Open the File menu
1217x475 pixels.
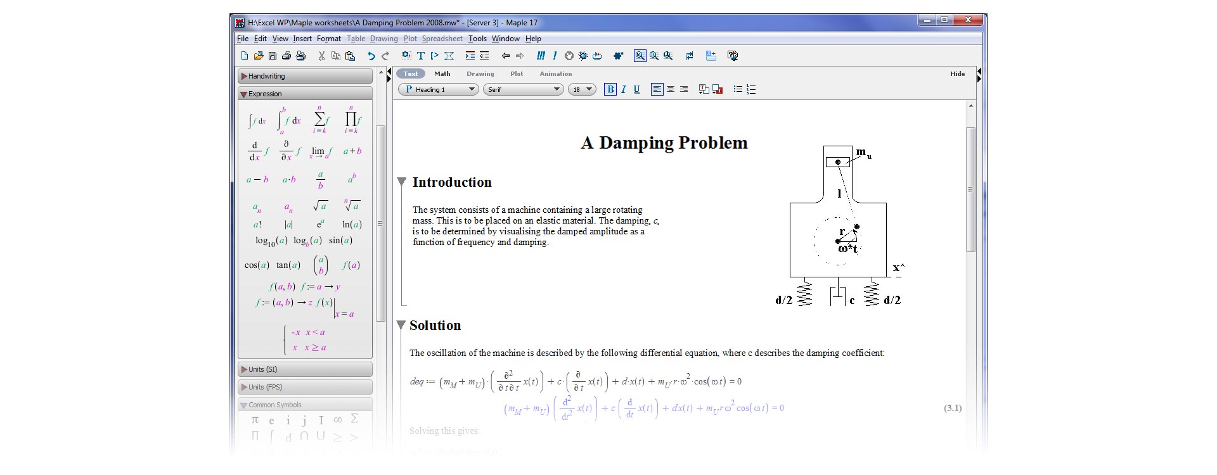pos(243,39)
